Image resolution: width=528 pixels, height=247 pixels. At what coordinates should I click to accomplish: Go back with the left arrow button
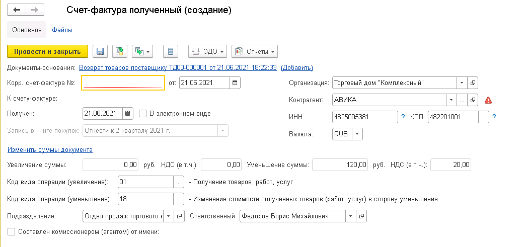click(17, 10)
